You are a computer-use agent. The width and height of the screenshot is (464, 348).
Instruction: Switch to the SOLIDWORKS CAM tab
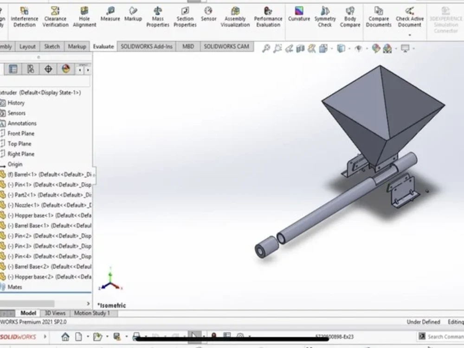point(226,46)
